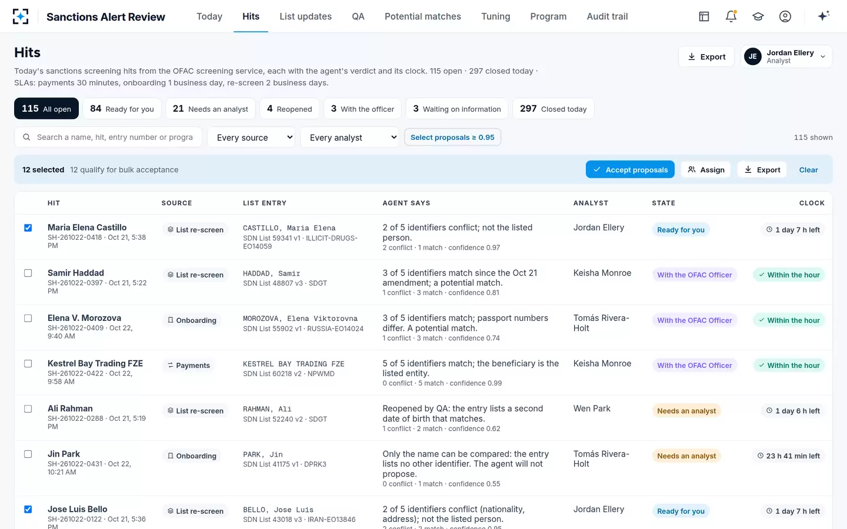Click the graduation cap learning icon

758,16
